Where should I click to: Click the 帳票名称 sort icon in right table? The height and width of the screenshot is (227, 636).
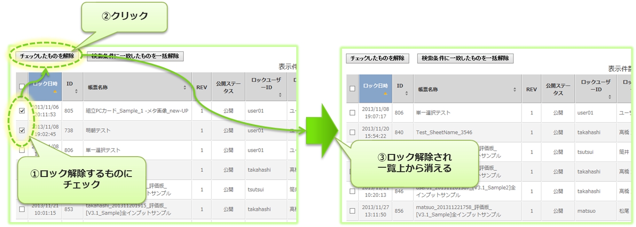514,89
